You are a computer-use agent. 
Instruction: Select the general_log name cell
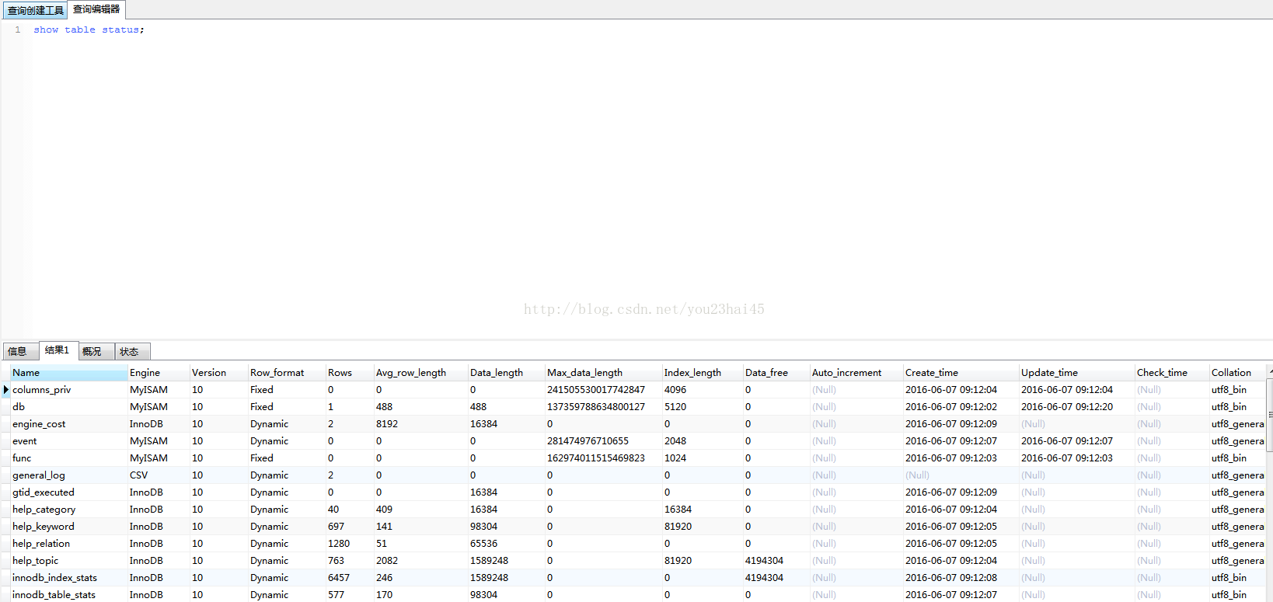[68, 475]
